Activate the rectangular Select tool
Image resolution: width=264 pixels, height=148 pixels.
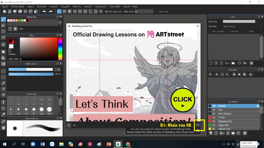point(3,71)
